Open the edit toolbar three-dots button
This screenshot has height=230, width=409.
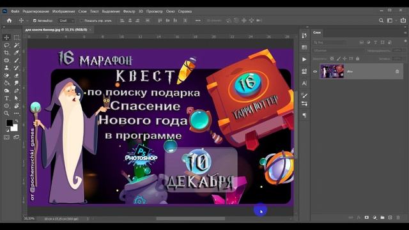point(17,114)
